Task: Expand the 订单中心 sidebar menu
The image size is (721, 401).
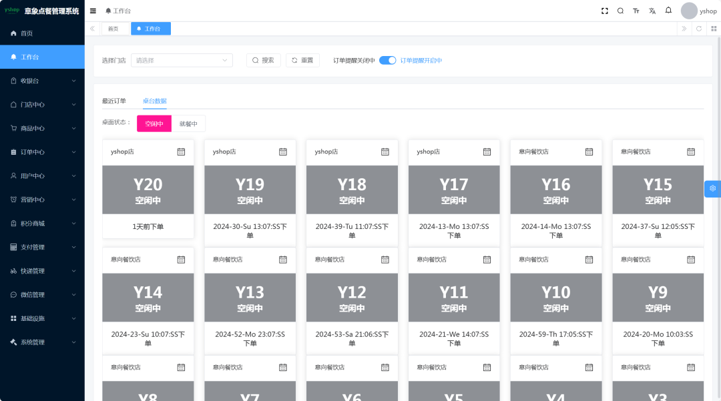Action: click(42, 152)
